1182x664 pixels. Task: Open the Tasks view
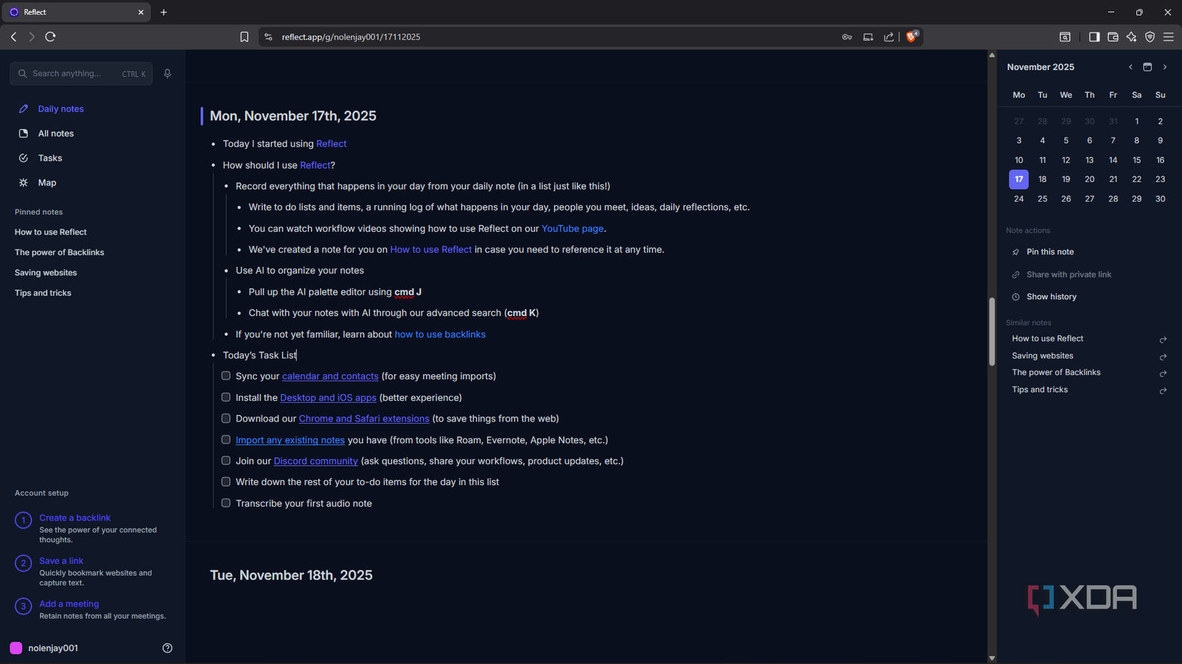tap(49, 157)
